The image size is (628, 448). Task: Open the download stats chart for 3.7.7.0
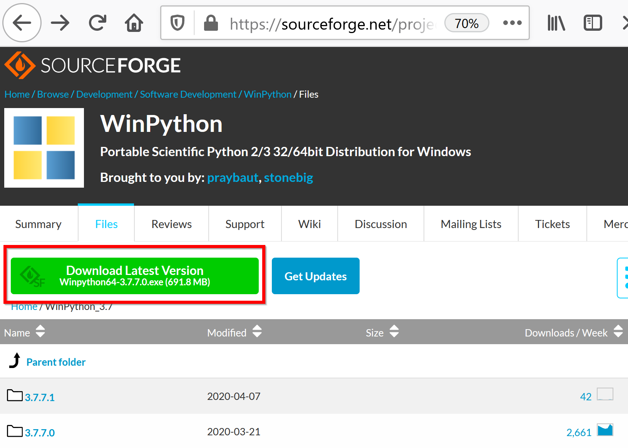(x=605, y=430)
